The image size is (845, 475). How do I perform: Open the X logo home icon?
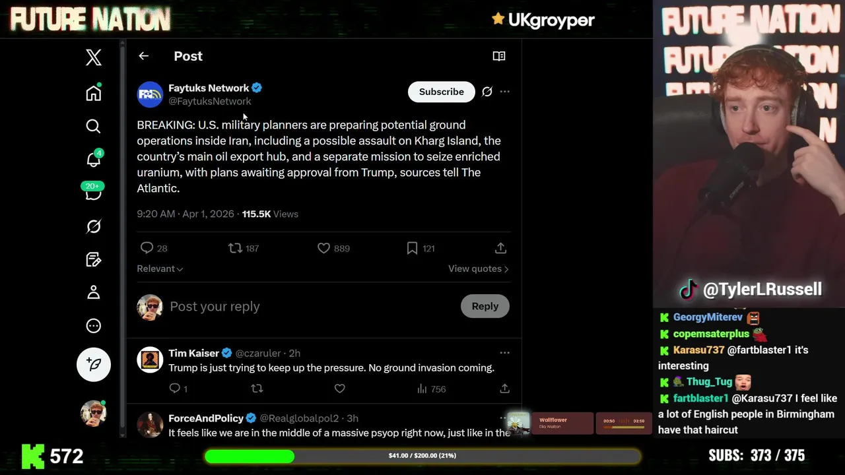[x=94, y=57]
